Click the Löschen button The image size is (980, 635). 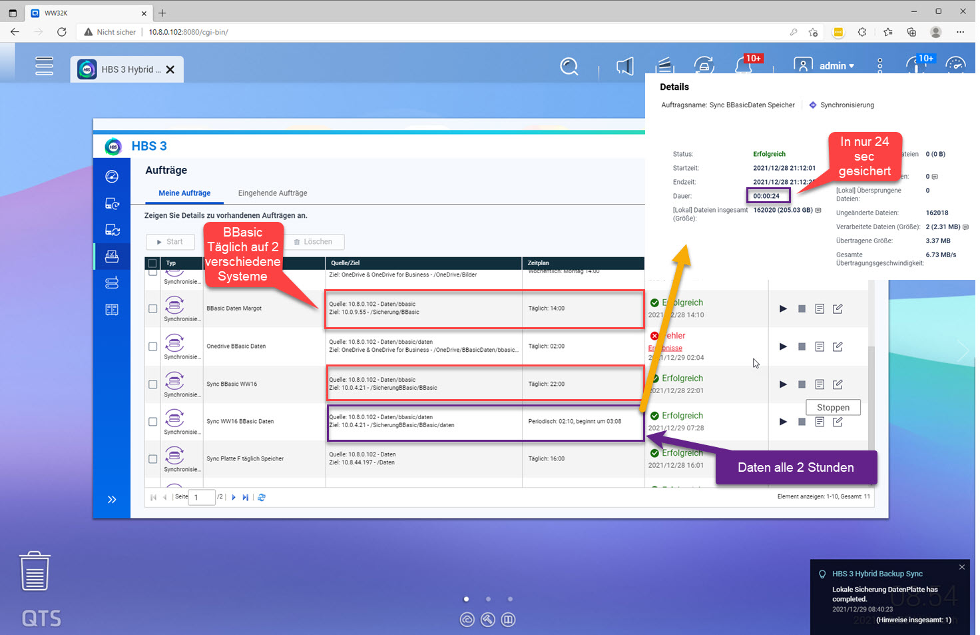(x=313, y=242)
